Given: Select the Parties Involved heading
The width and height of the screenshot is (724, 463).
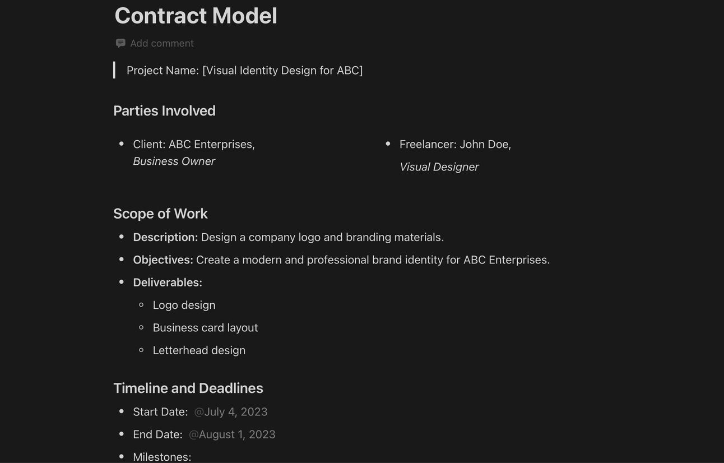Looking at the screenshot, I should coord(164,110).
